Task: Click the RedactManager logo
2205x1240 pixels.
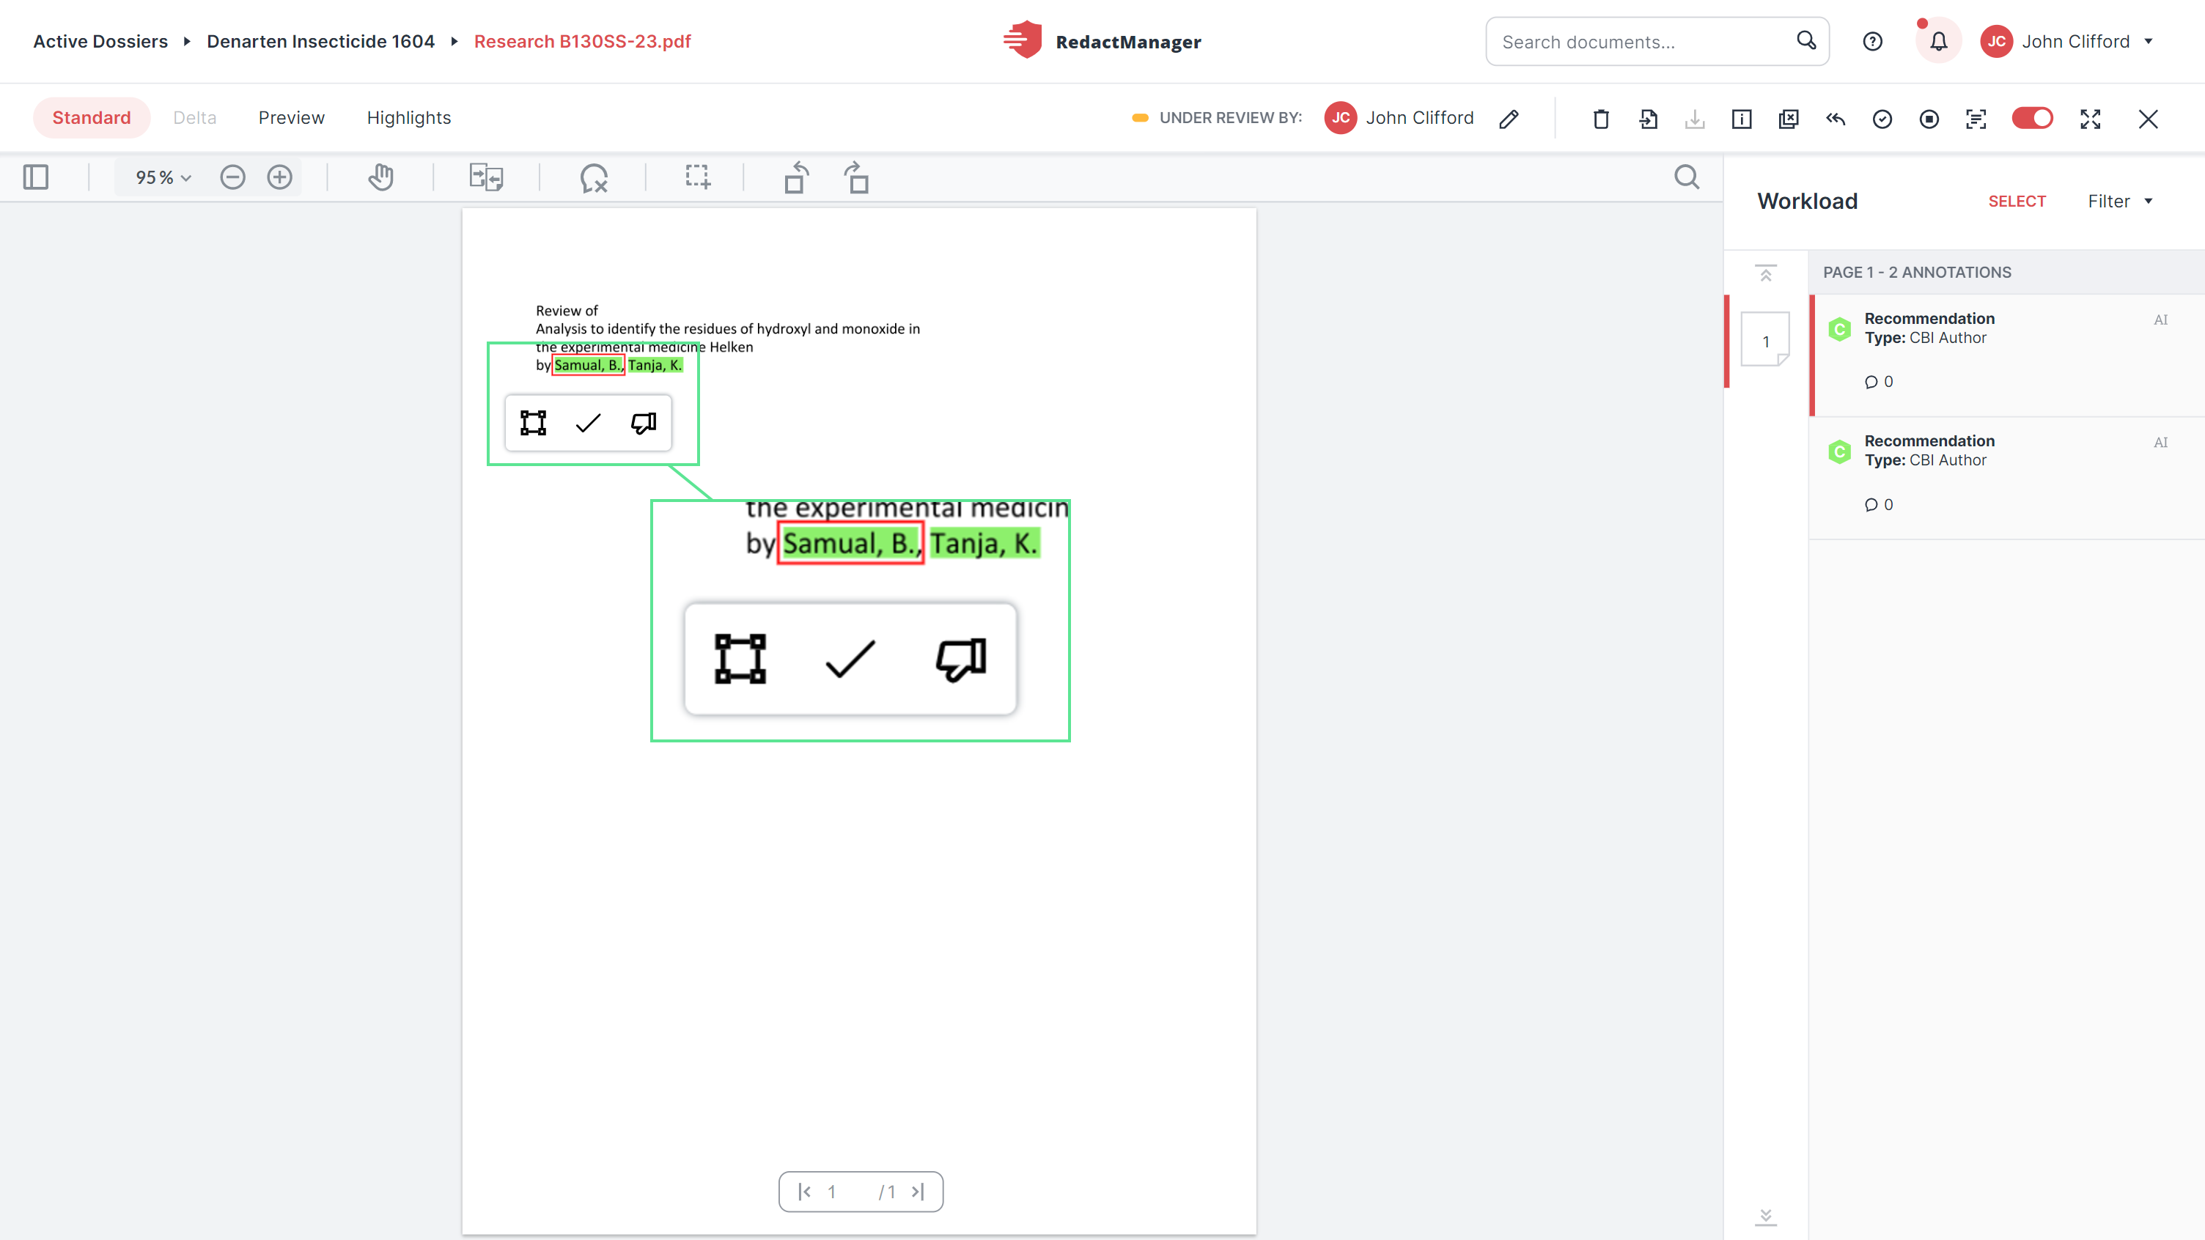Action: point(1102,40)
